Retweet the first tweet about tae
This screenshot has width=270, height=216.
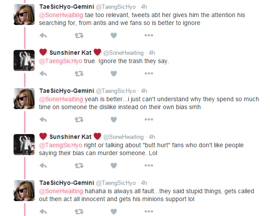click(x=79, y=35)
